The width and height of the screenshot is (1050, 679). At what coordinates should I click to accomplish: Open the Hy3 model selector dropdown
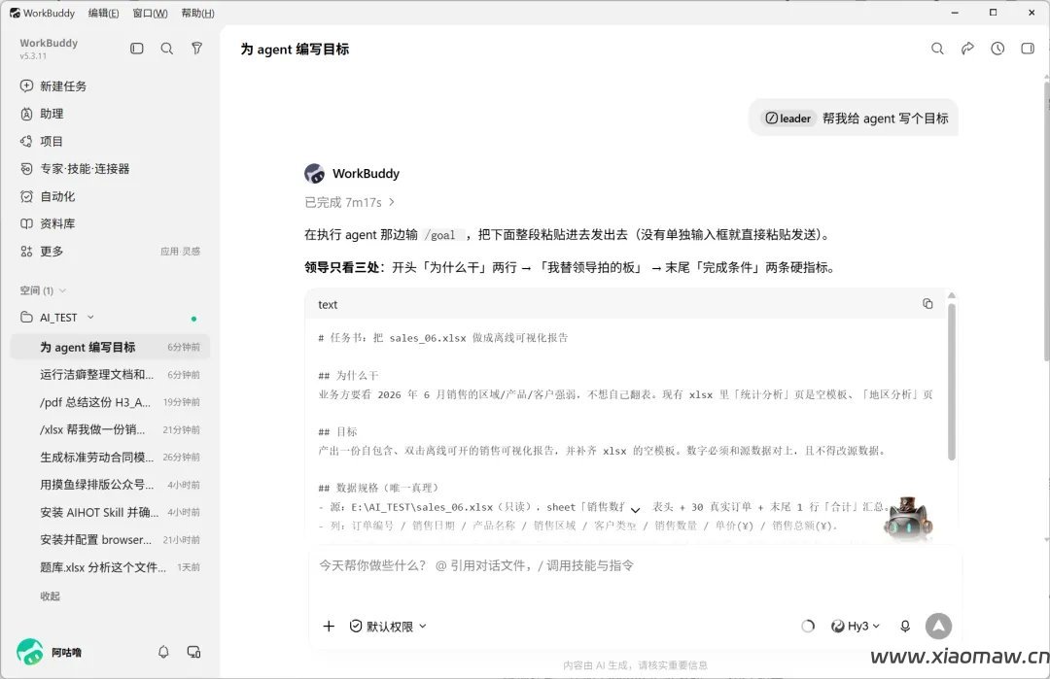coord(856,627)
